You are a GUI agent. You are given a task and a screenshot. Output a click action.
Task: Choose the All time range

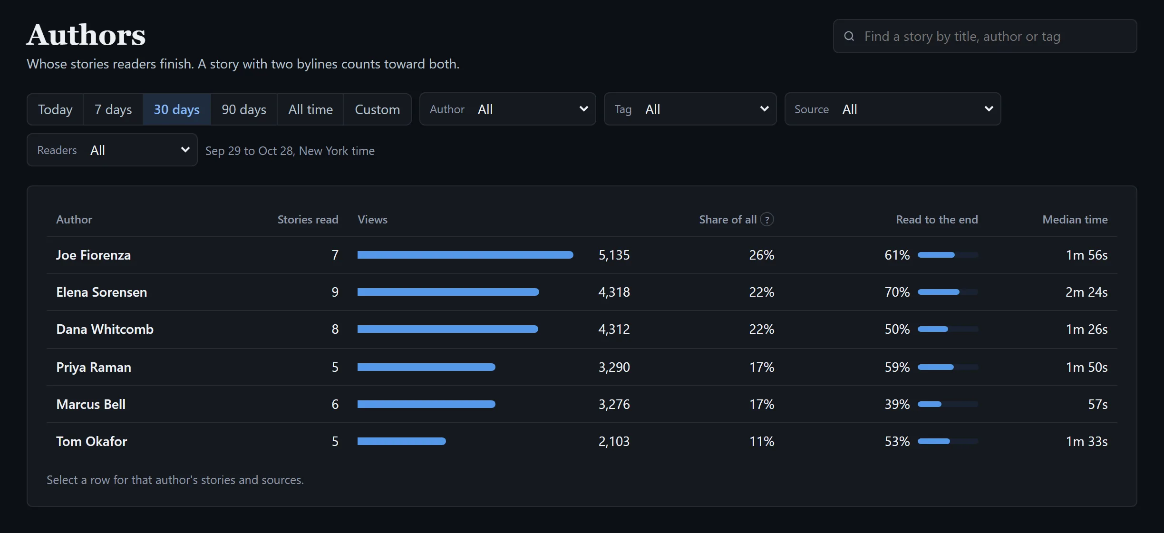[x=310, y=109]
